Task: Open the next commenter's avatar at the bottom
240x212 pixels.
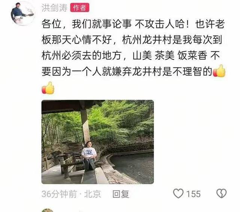Action: pos(47,210)
